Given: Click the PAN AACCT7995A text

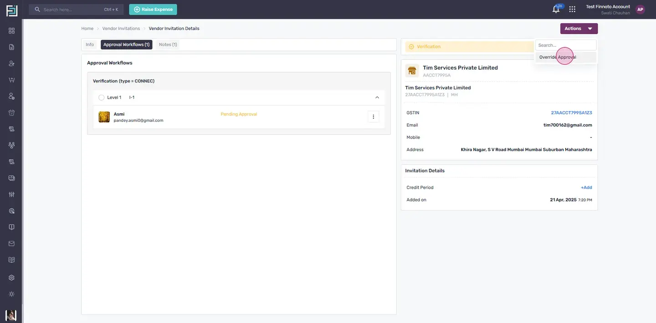Looking at the screenshot, I should pyautogui.click(x=436, y=76).
